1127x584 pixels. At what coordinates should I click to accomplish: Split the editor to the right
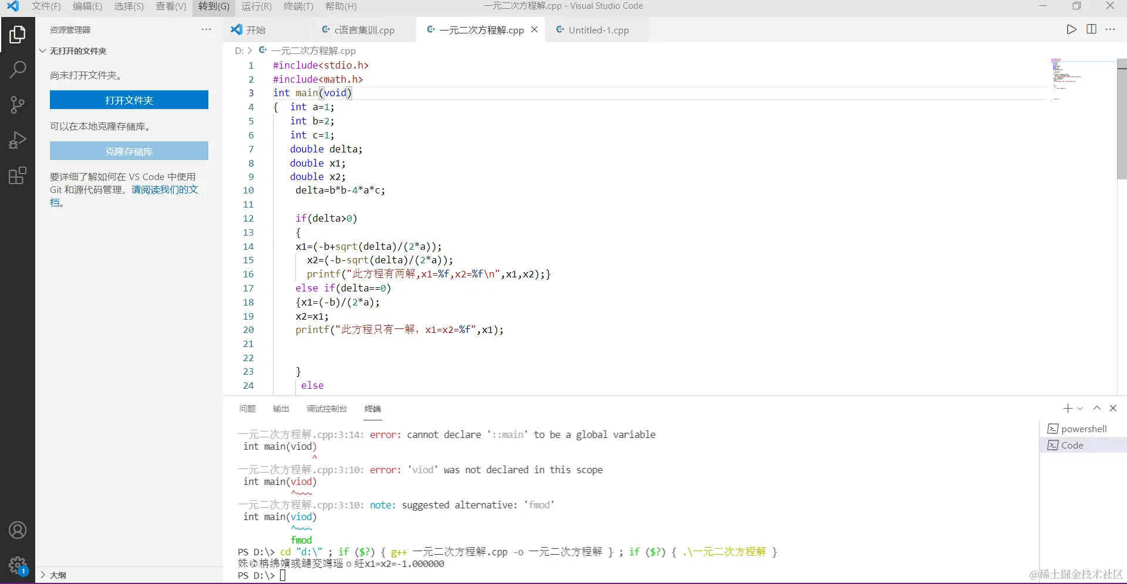(1091, 29)
